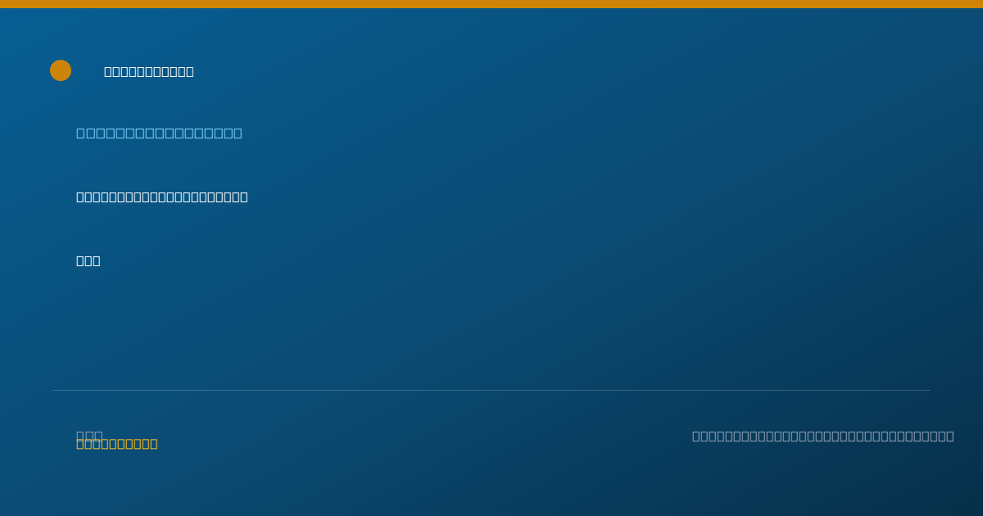Image resolution: width=983 pixels, height=516 pixels.
Task: Click the last character of the long white line
Action: click(x=244, y=197)
